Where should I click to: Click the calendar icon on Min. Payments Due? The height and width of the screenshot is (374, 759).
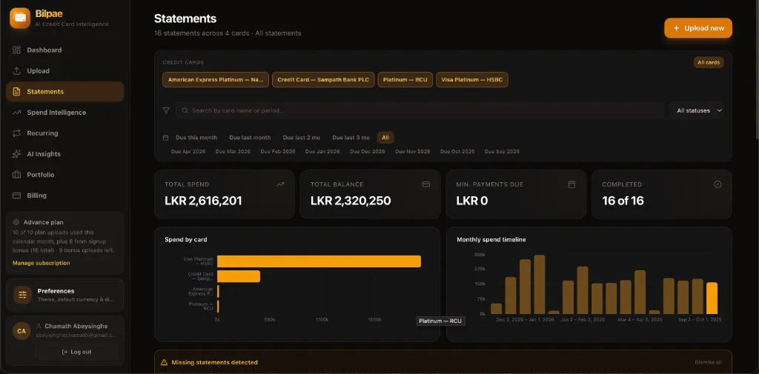pos(571,184)
